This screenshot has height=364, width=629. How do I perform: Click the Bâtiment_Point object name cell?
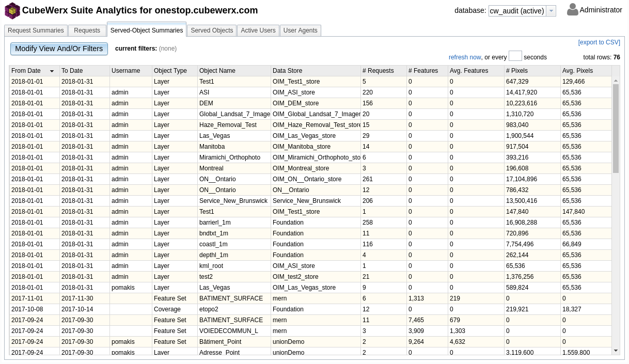234,342
